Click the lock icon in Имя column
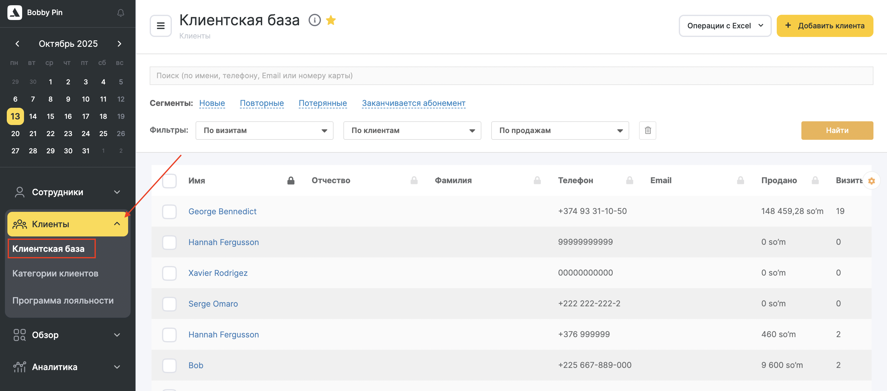 coord(291,181)
